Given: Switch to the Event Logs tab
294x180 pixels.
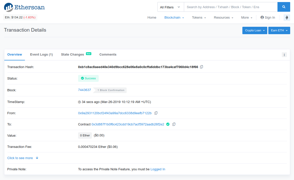Looking at the screenshot, I should coord(41,55).
